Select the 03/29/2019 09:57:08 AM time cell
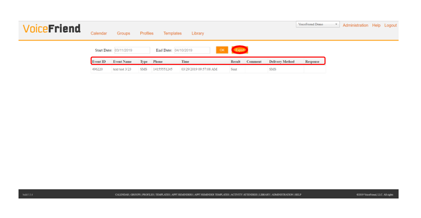This screenshot has height=218, width=421. coord(205,69)
